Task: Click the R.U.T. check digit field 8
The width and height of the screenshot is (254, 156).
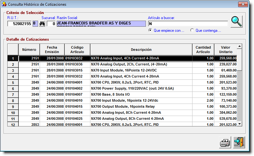Action: [x=35, y=24]
